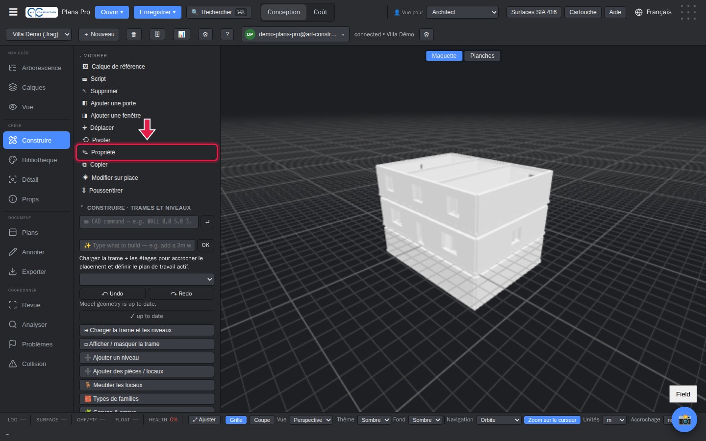Open the bar chart statistics icon
This screenshot has width=706, height=441.
coord(181,34)
